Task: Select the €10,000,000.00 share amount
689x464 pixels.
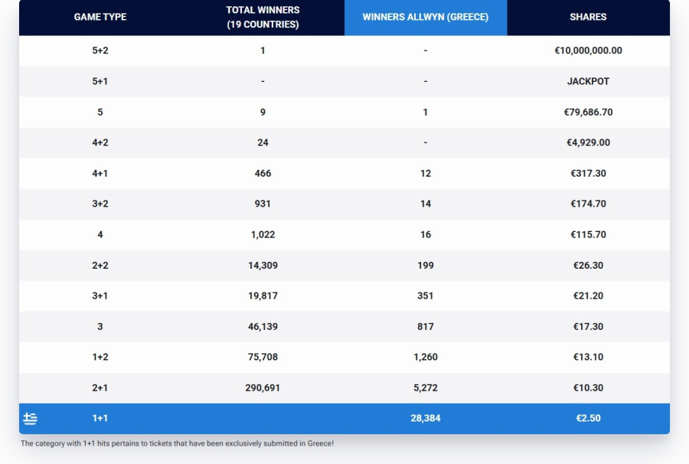Action: click(588, 51)
